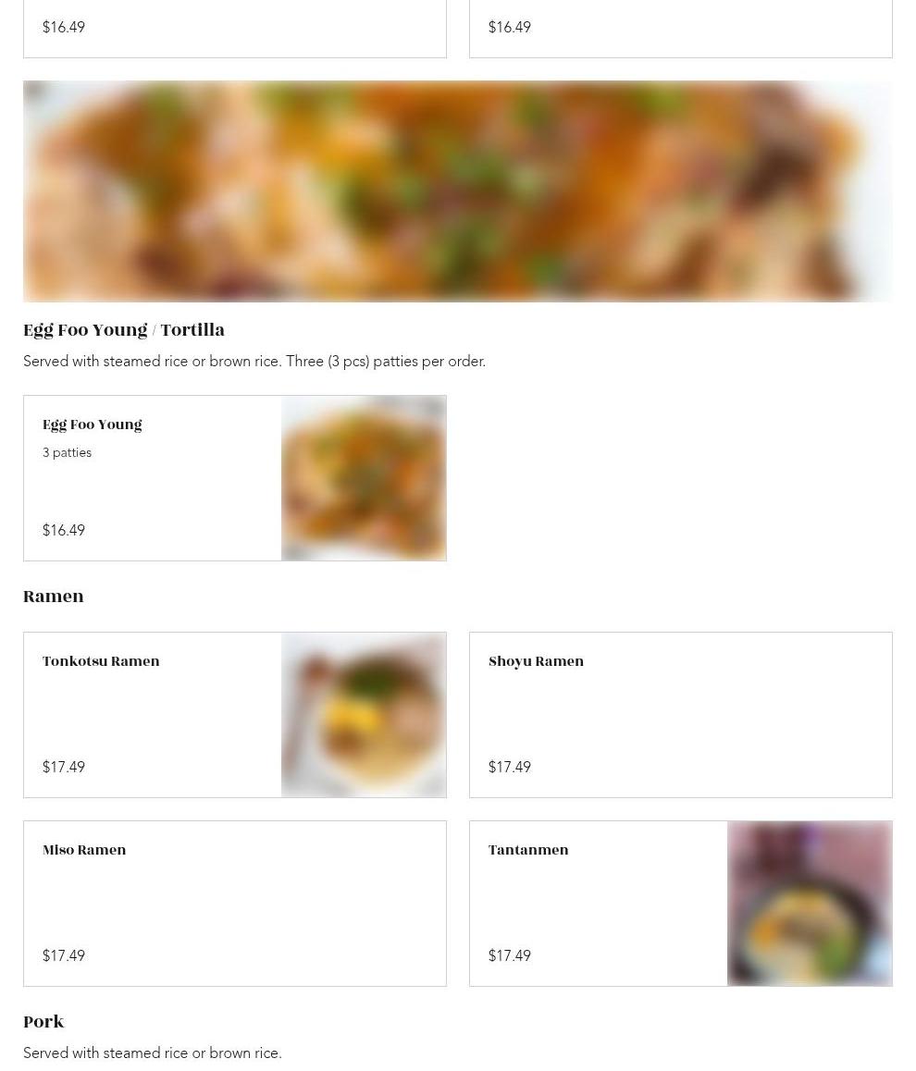Select the Tantanmen menu card
The height and width of the screenshot is (1071, 916).
pos(680,903)
